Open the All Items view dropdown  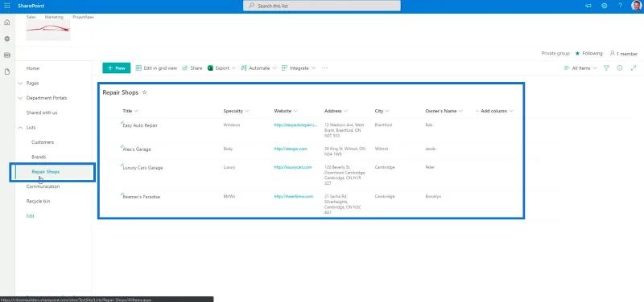[580, 68]
